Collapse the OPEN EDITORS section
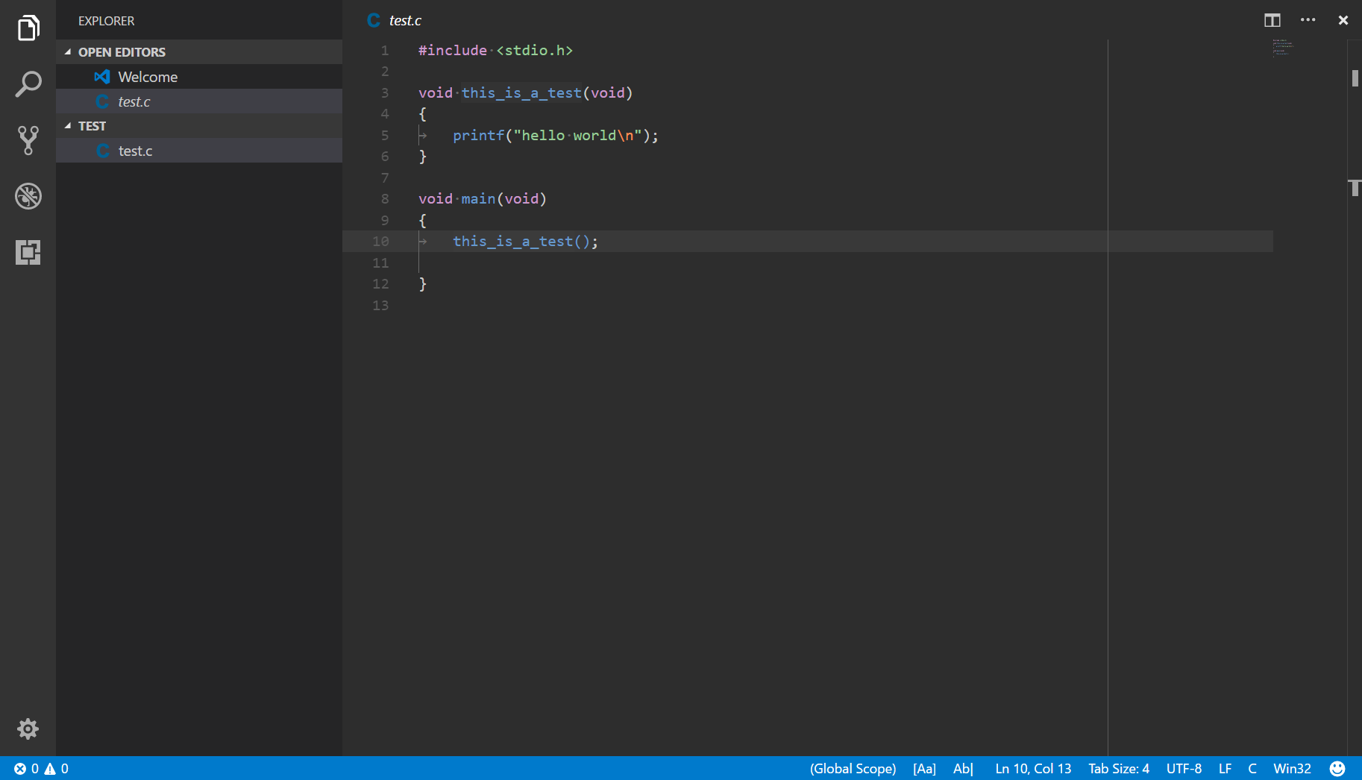The height and width of the screenshot is (780, 1362). coord(199,52)
